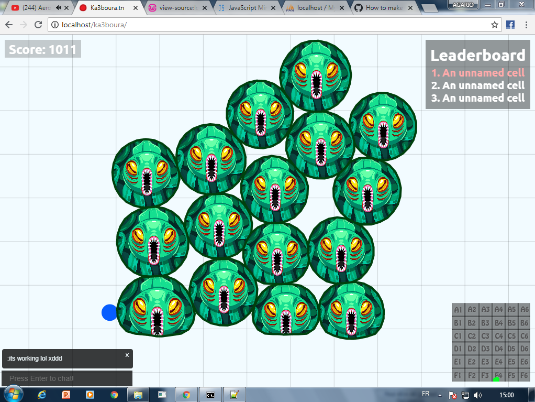The width and height of the screenshot is (535, 402).
Task: Close the view-source tab
Action: (x=204, y=8)
